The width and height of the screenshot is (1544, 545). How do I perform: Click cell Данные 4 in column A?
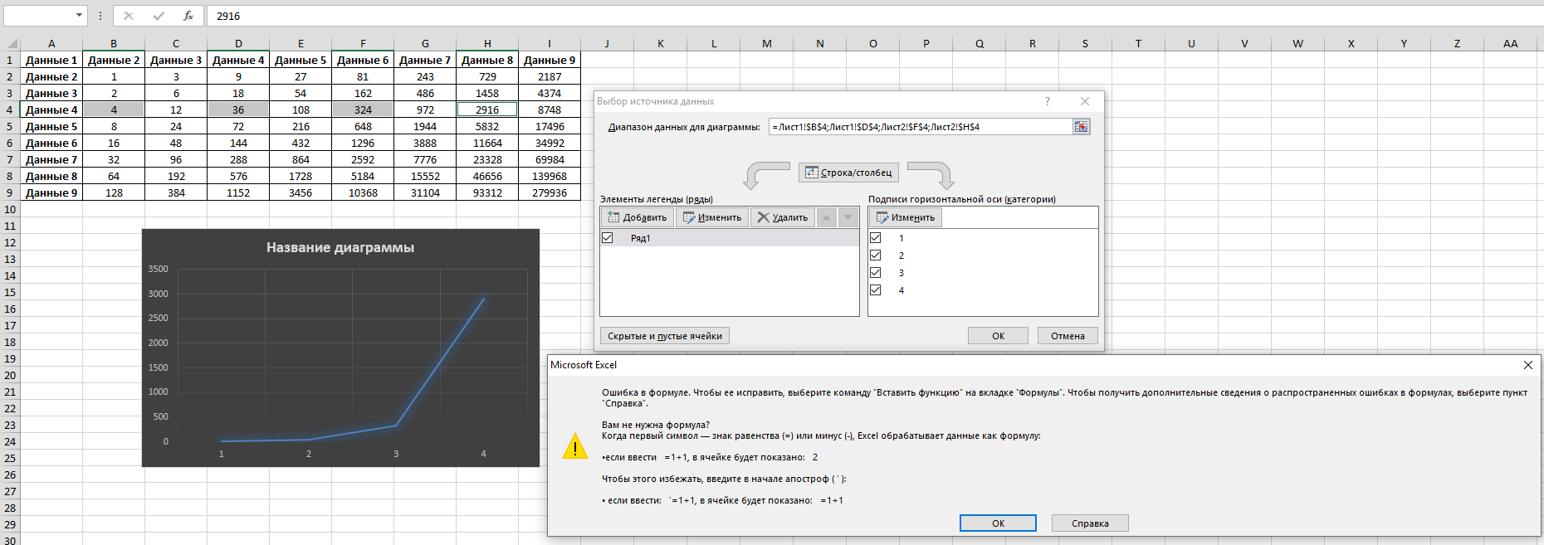[x=51, y=109]
